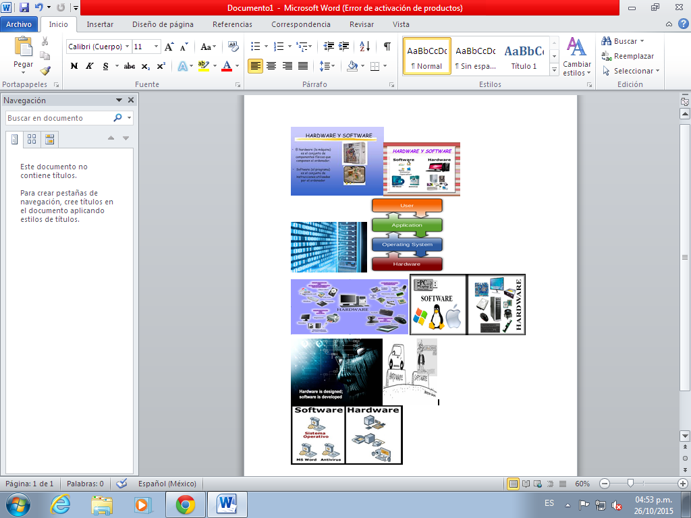Switch to the Insertar ribbon tab

pos(99,24)
